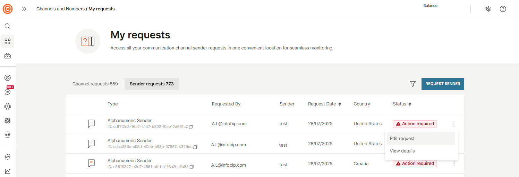The width and height of the screenshot is (519, 177).
Task: Open the developer tools sidebar icon
Action: click(x=8, y=56)
